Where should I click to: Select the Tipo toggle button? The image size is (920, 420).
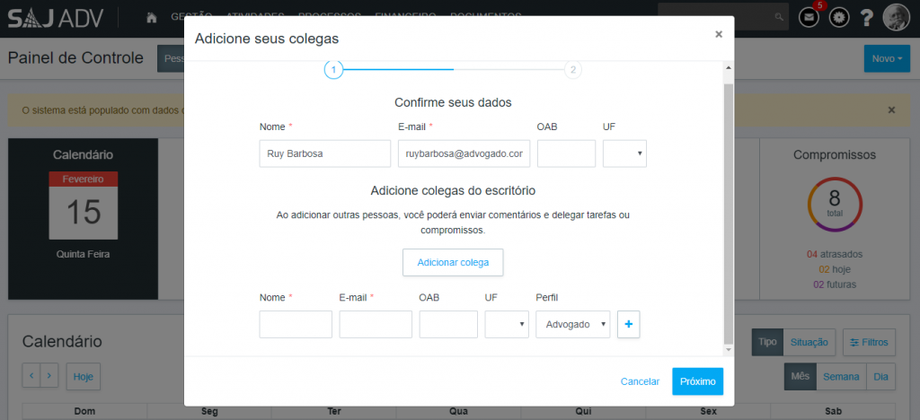(767, 342)
